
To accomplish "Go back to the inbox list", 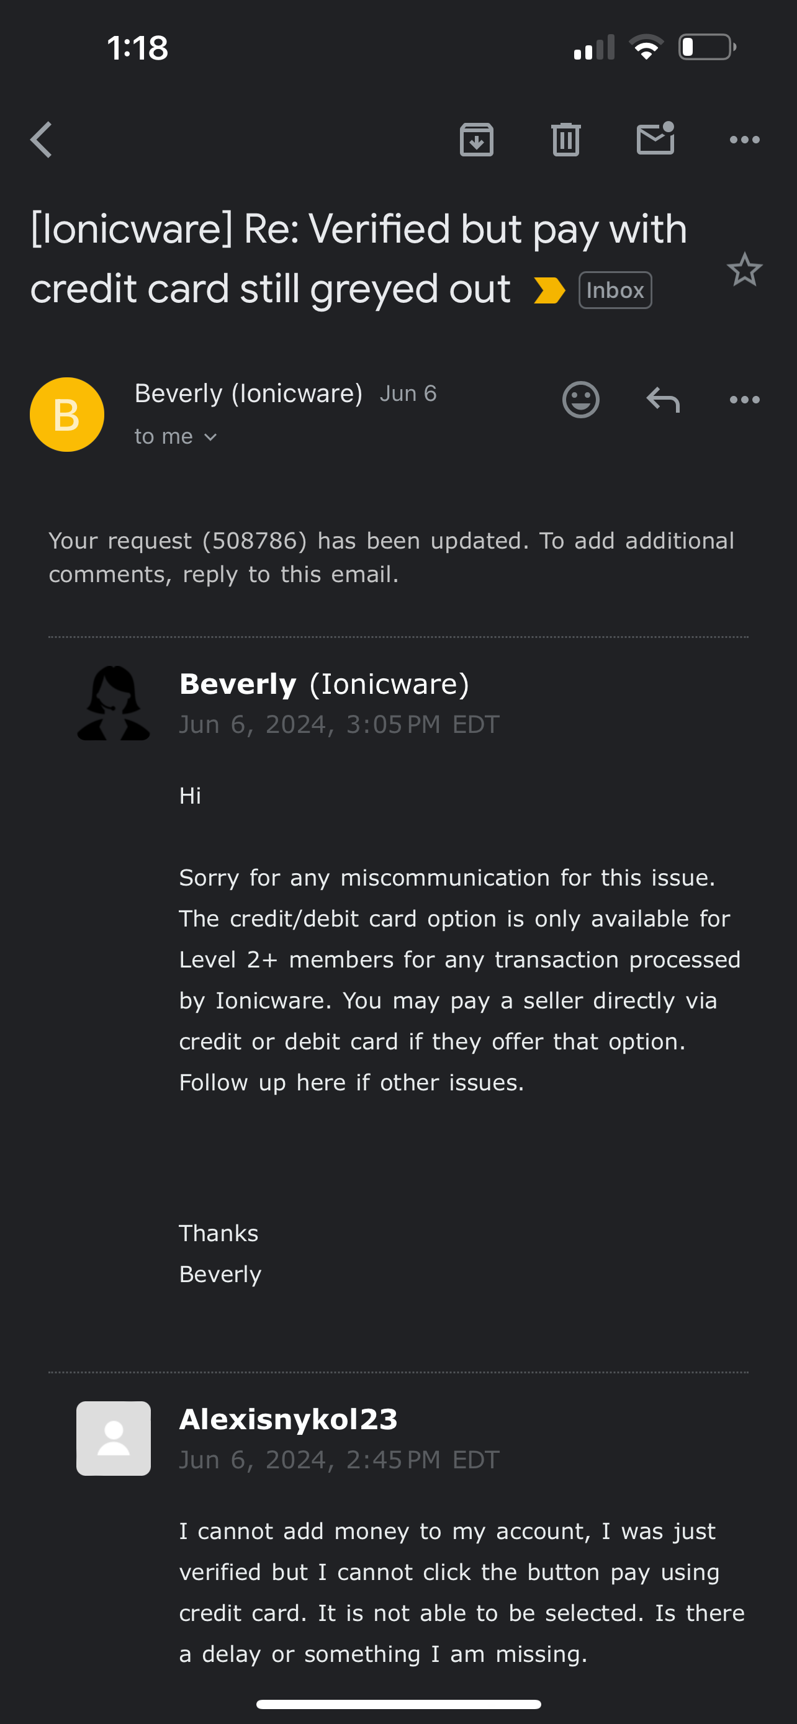I will [x=42, y=140].
